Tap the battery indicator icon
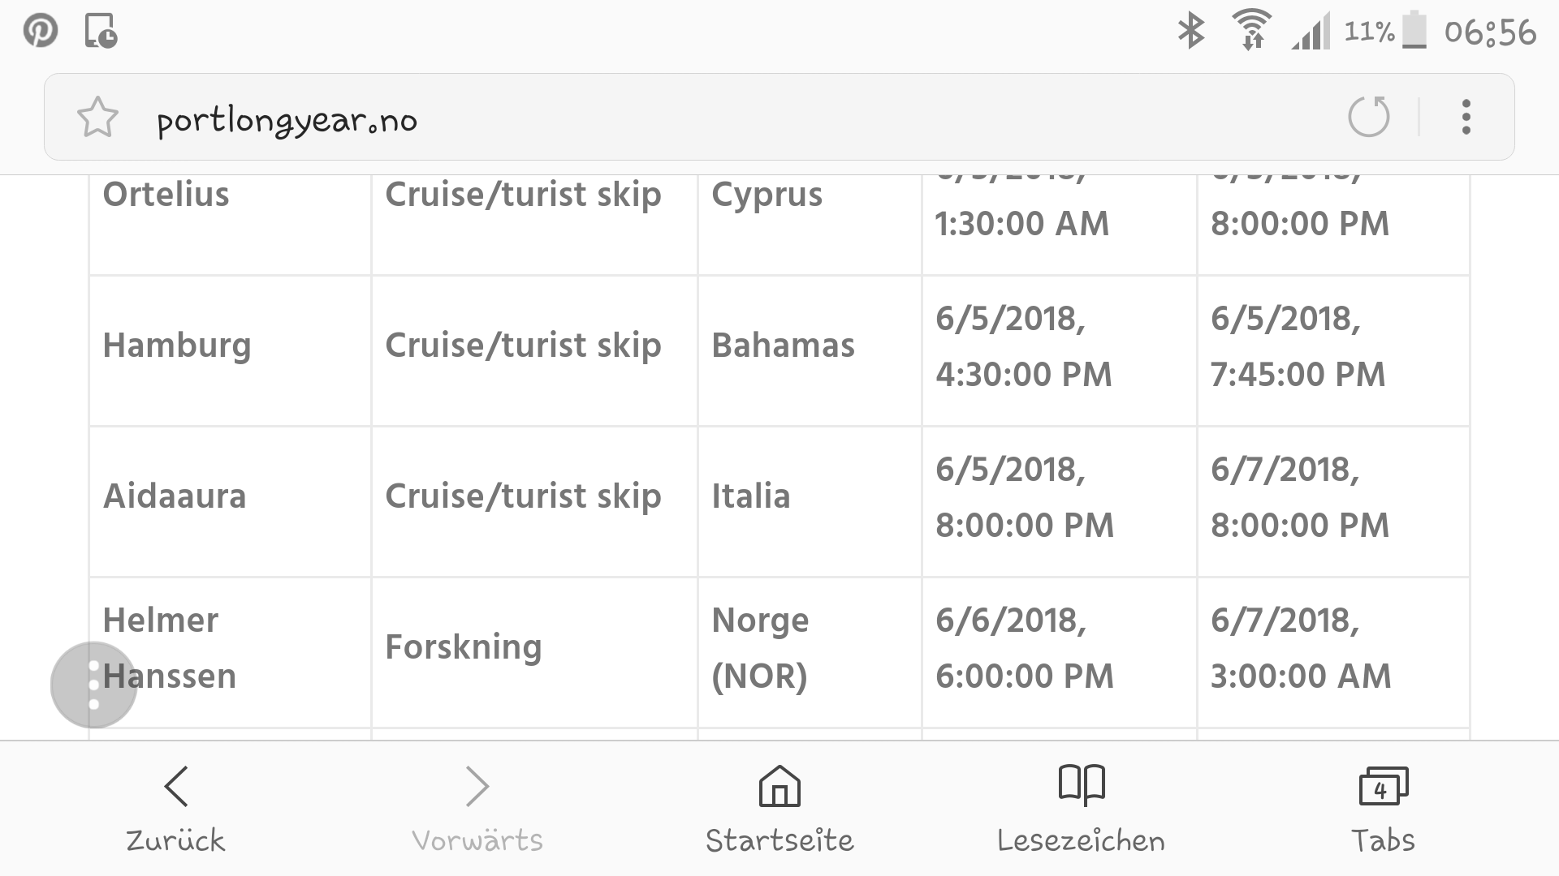 click(x=1414, y=31)
